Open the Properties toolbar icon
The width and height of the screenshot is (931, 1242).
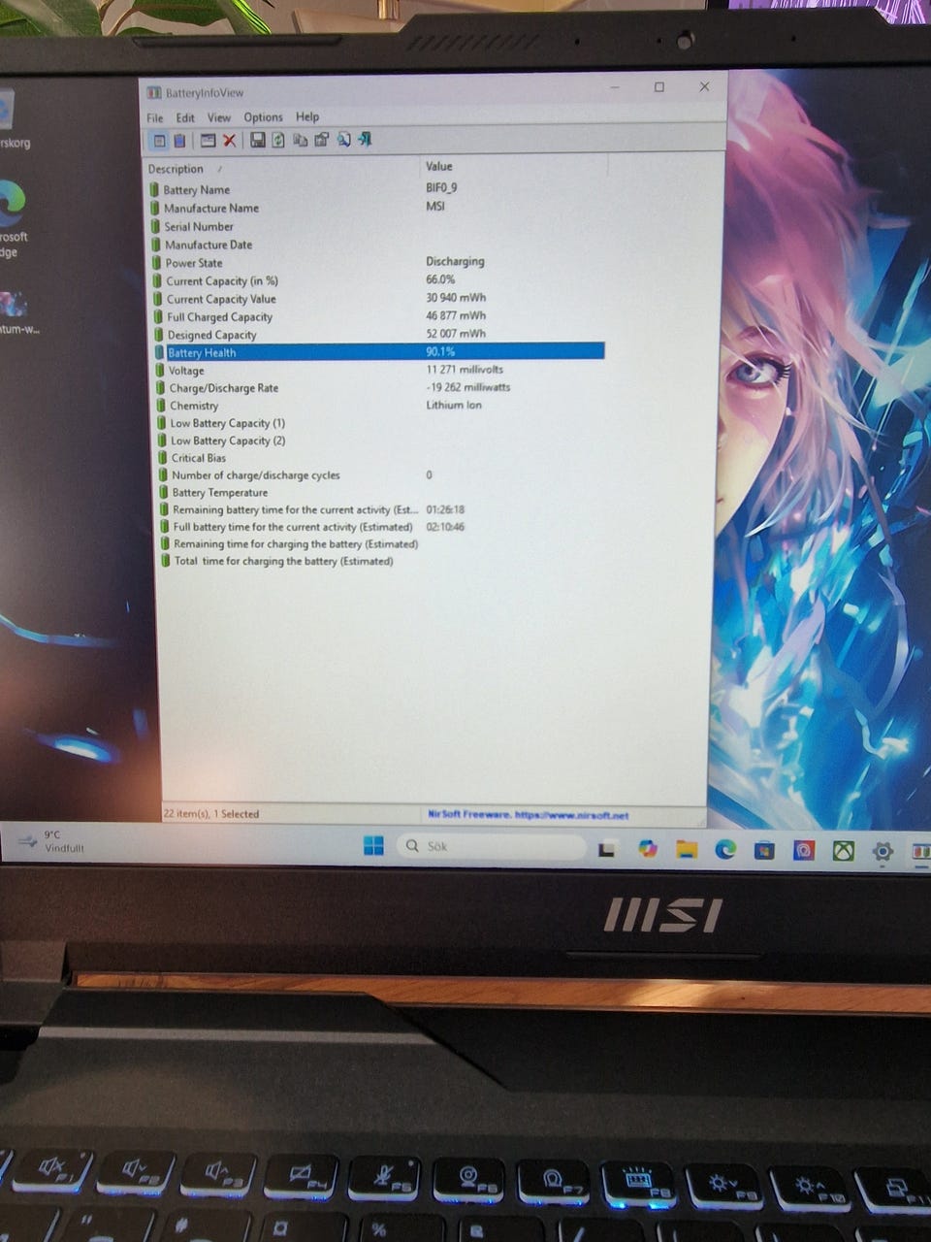pos(321,141)
